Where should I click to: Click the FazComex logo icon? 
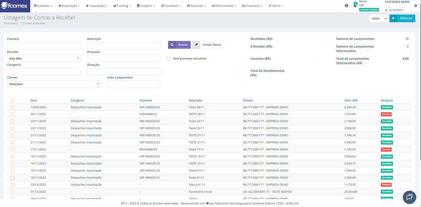[5, 6]
